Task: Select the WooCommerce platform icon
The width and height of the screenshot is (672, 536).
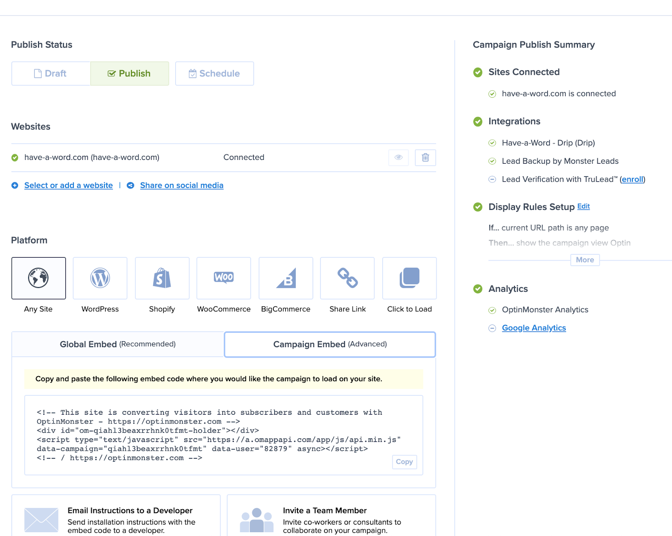Action: 224,278
